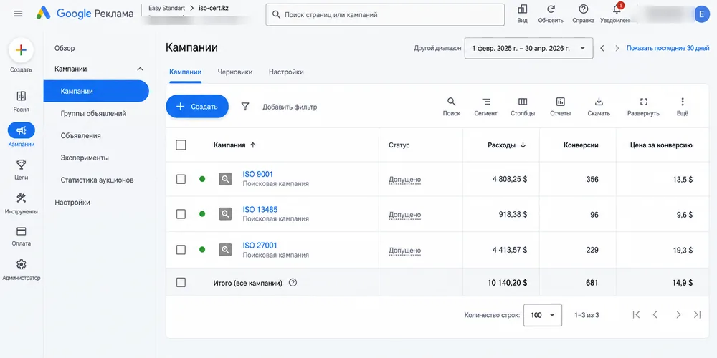
Task: Go to the first page of the table
Action: pos(636,314)
